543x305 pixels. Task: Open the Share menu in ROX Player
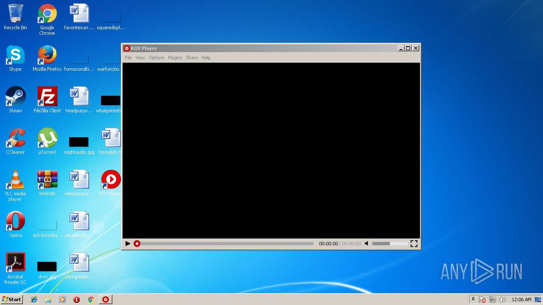tap(192, 58)
